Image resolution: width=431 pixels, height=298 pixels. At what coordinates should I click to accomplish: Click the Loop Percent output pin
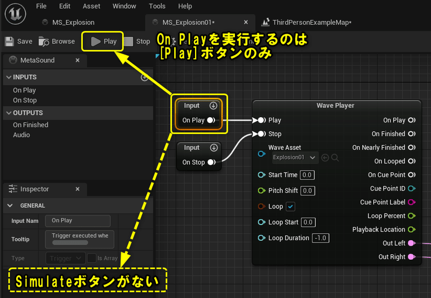(412, 215)
